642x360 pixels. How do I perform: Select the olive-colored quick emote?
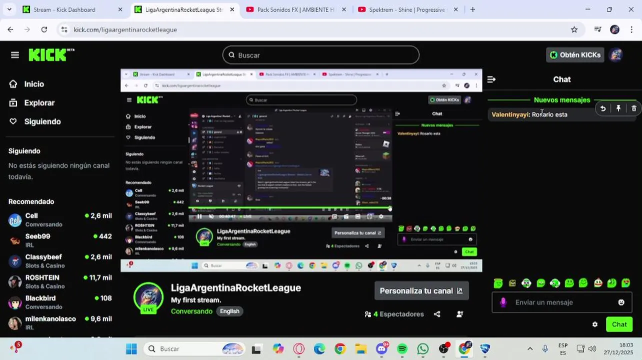click(x=512, y=283)
